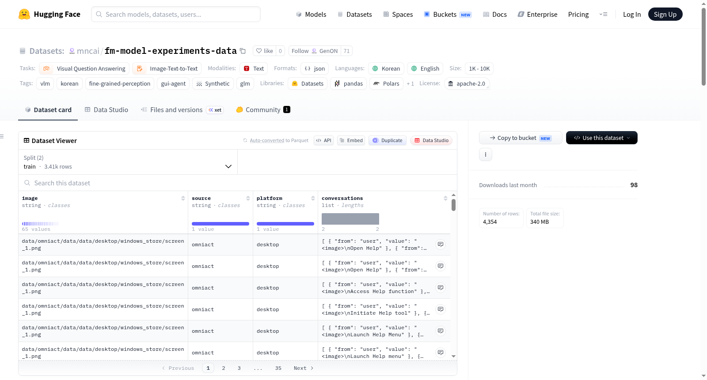Expand Use this dataset dropdown
Viewport: 707px width, 380px height.
click(x=602, y=138)
